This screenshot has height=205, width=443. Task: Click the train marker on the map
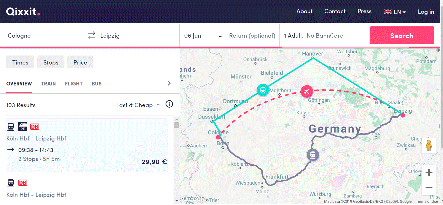click(313, 155)
